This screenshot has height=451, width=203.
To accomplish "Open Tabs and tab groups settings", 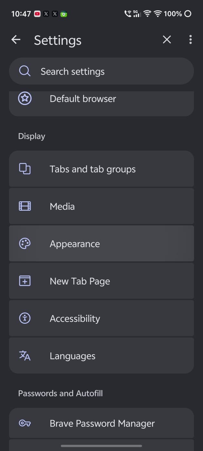I will click(101, 169).
